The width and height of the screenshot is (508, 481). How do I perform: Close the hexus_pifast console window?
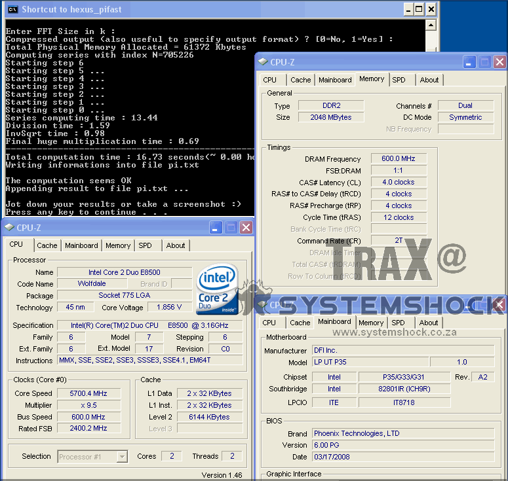point(431,9)
